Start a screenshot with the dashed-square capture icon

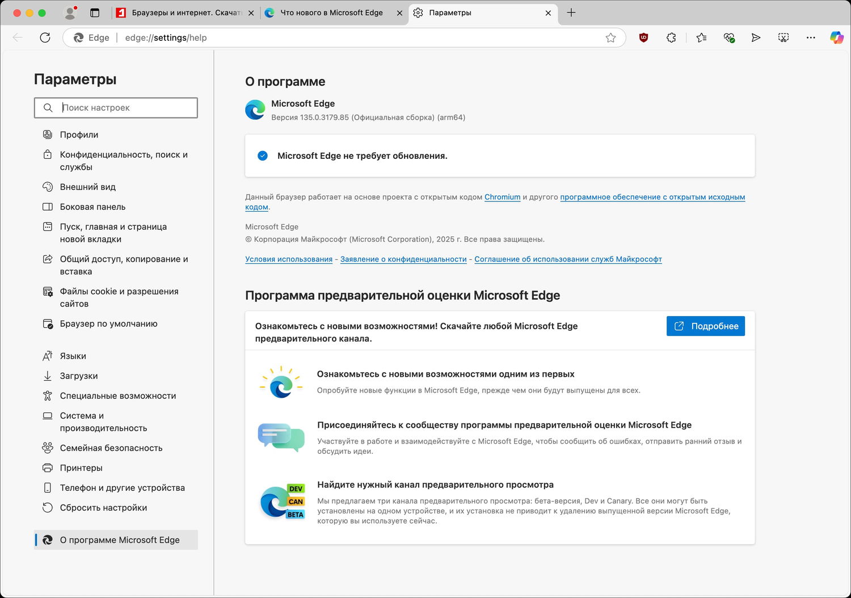tap(783, 37)
